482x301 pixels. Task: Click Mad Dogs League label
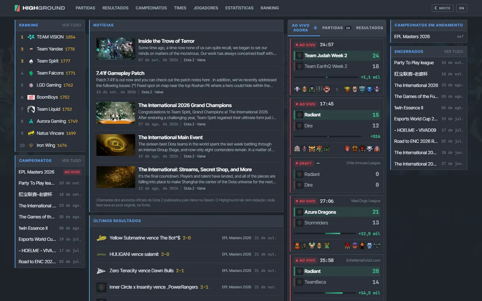(x=366, y=201)
